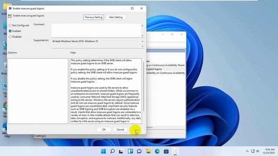
Task: Open the Chat app on taskbar
Action: point(139,151)
